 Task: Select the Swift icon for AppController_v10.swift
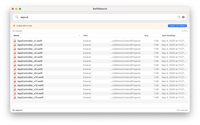pyautogui.click(x=15, y=77)
